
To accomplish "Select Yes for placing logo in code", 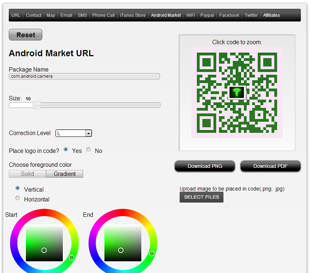I will [66, 149].
